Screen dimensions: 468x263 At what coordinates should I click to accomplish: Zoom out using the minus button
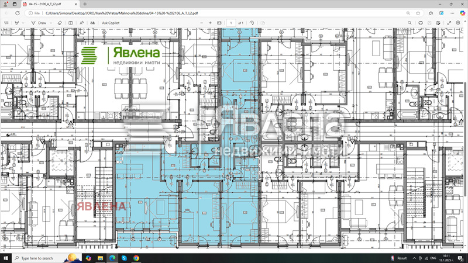(x=201, y=23)
